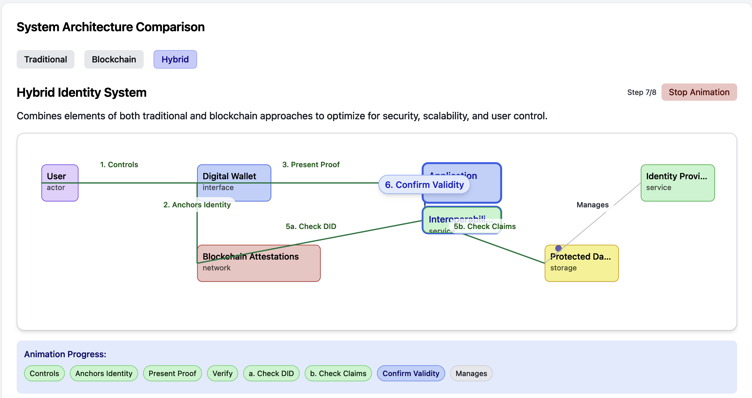Select the Present Proof progress chip
This screenshot has width=752, height=398.
pos(172,373)
